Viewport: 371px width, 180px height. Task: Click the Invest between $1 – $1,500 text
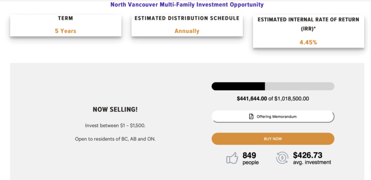[x=115, y=126]
